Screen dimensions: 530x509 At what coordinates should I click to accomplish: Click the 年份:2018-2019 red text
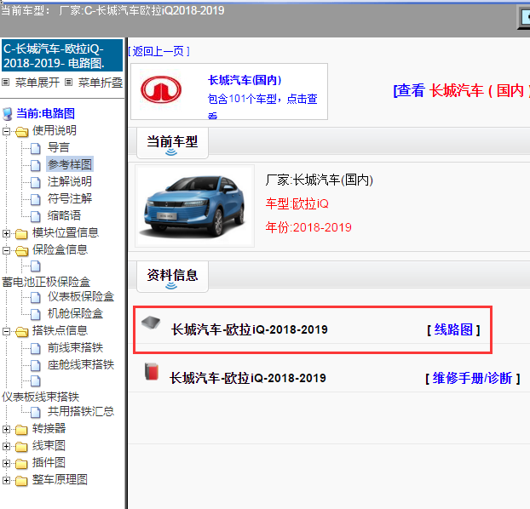(308, 227)
